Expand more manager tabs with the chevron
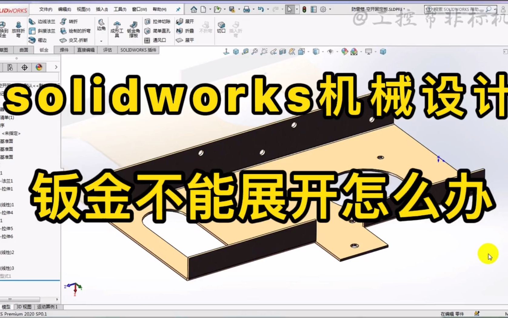508x318 pixels. (x=56, y=67)
